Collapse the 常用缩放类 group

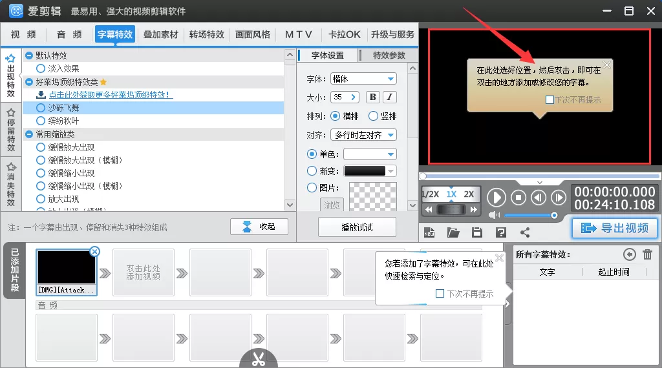point(29,134)
